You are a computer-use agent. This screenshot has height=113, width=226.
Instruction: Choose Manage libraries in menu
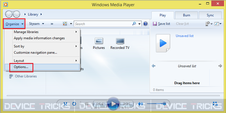click(x=42, y=32)
